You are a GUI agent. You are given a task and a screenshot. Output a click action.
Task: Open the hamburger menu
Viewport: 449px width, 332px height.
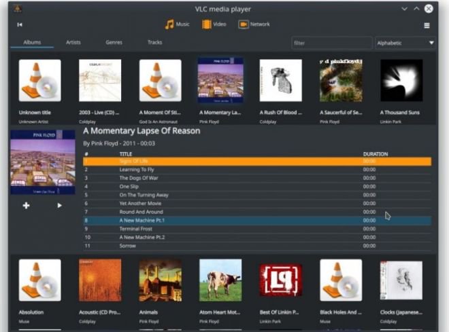click(x=427, y=25)
